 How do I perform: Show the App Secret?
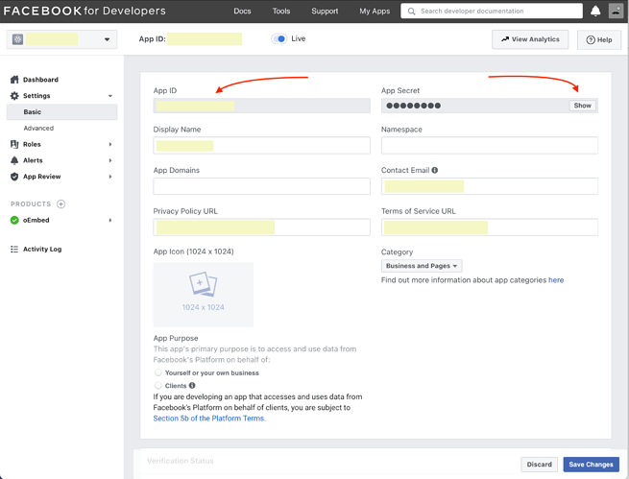[x=583, y=106]
